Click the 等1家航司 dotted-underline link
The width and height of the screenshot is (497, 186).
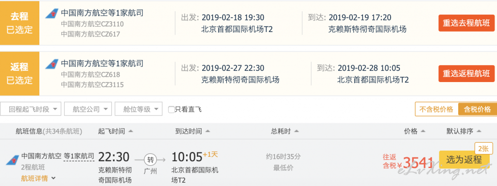(79, 156)
